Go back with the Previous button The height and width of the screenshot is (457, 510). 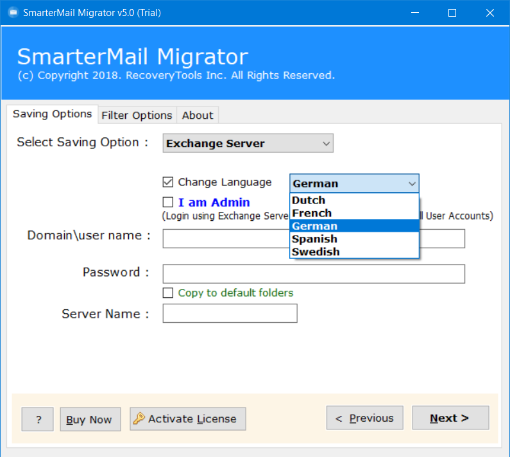tap(364, 418)
